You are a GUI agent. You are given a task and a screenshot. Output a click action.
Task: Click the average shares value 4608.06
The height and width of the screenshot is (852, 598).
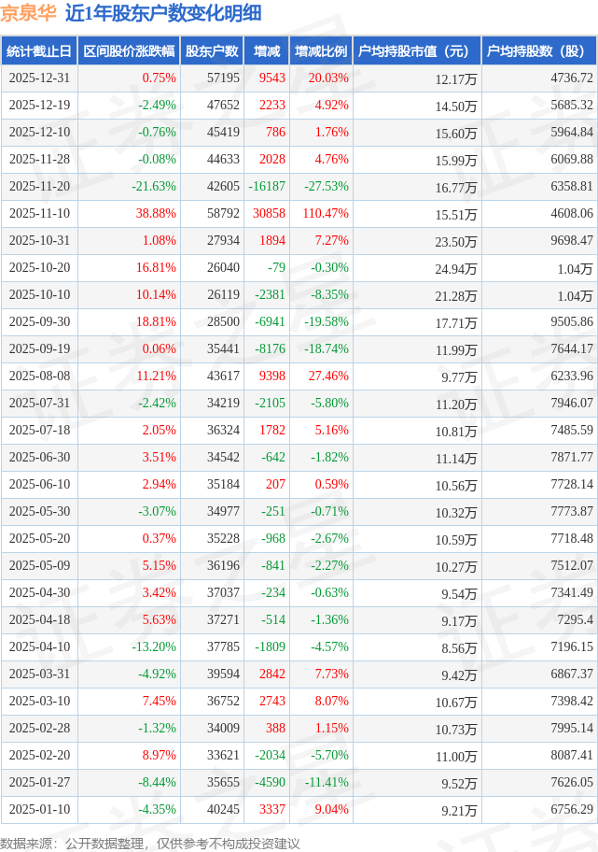(572, 213)
